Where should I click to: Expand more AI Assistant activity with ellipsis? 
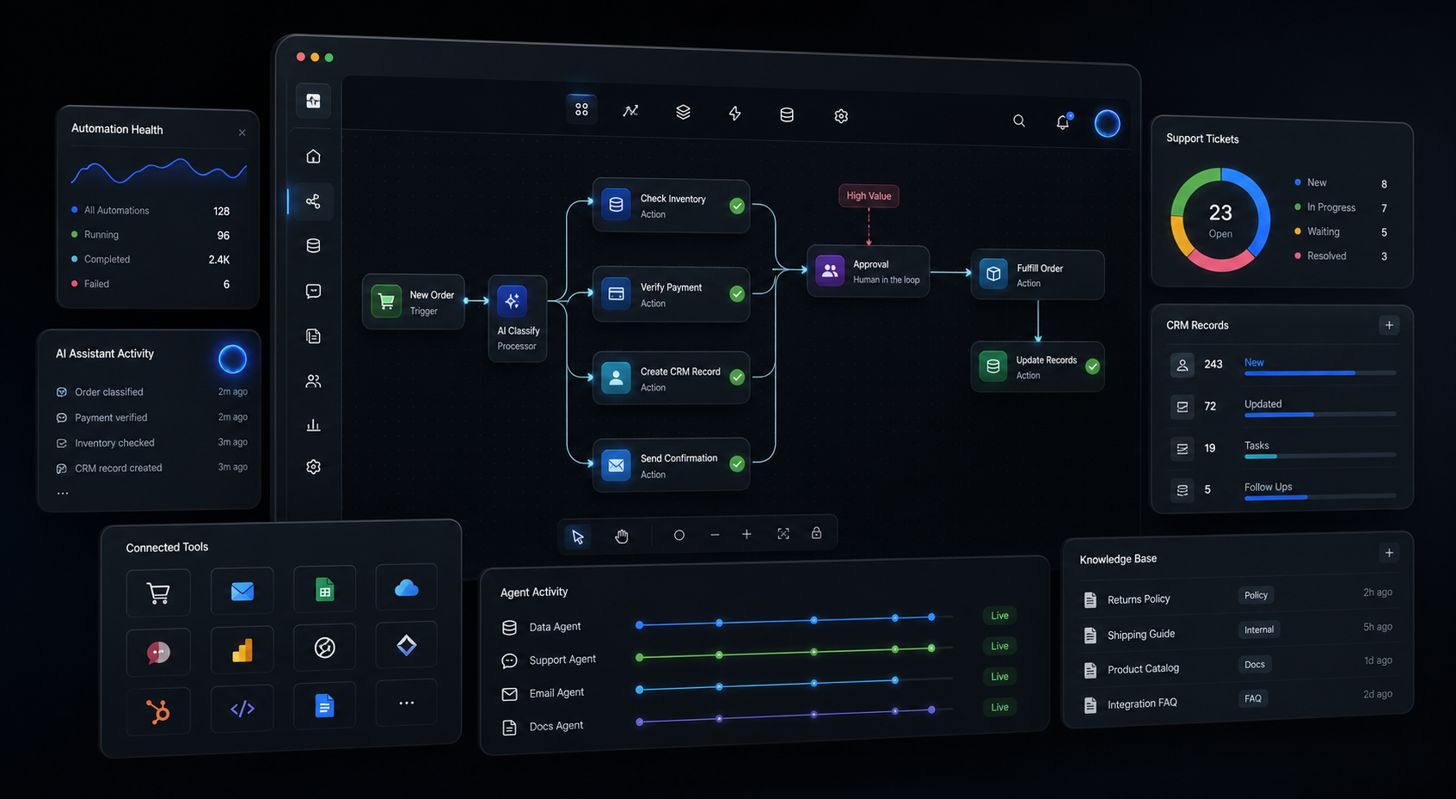coord(62,494)
